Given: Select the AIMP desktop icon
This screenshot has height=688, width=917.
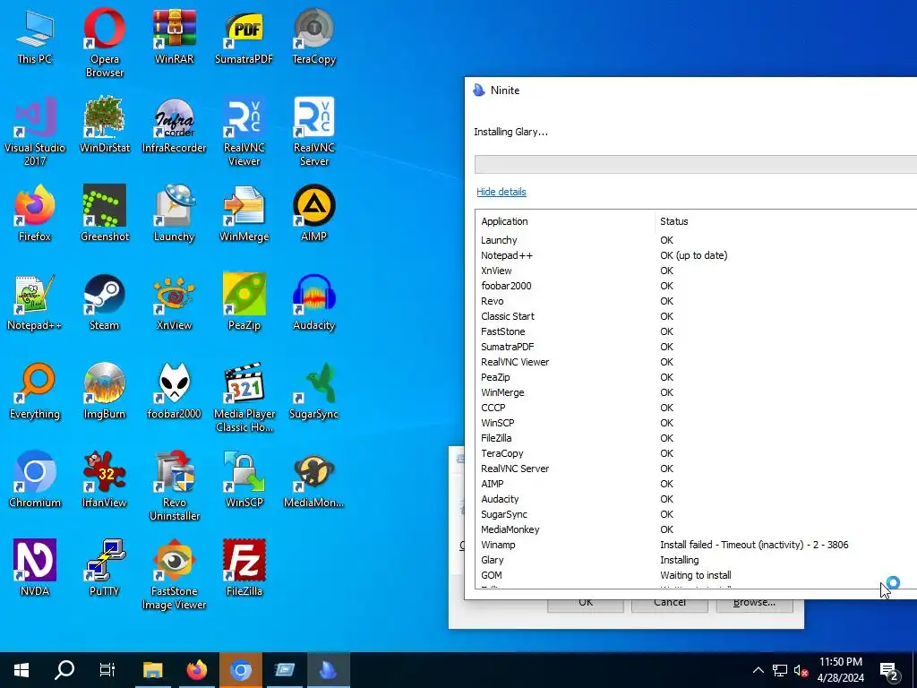Looking at the screenshot, I should tap(314, 213).
